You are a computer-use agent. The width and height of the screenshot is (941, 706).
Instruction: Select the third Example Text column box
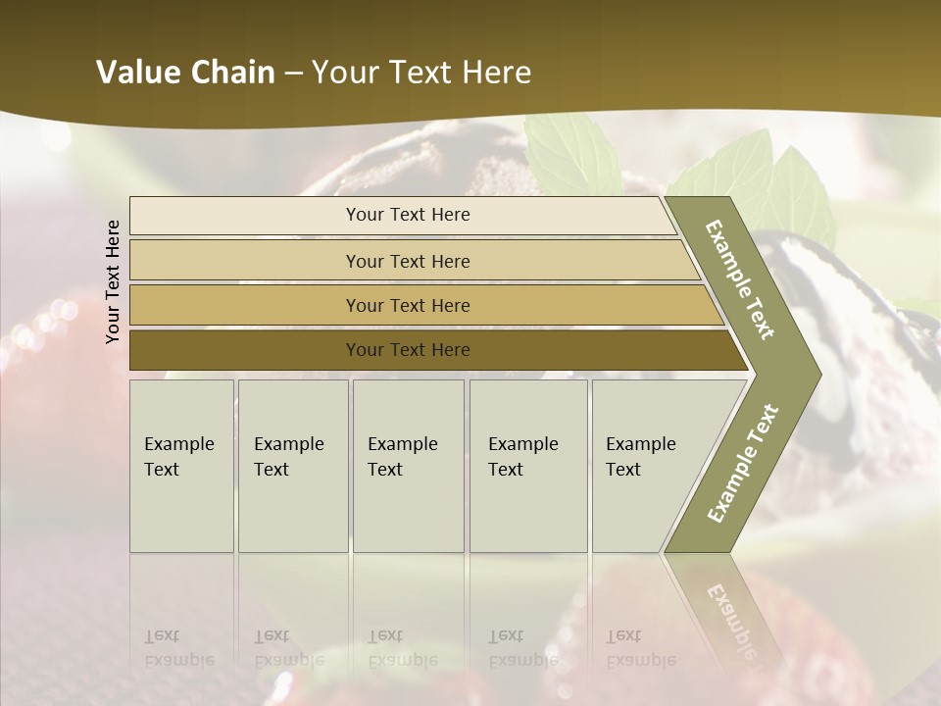(x=409, y=466)
